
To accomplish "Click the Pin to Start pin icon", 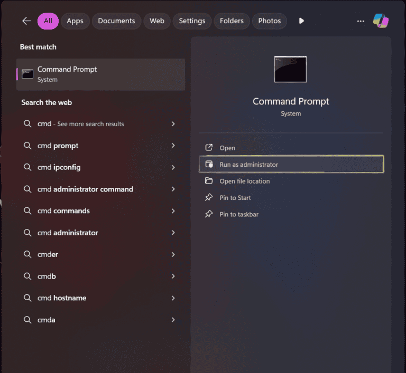I will pos(209,197).
